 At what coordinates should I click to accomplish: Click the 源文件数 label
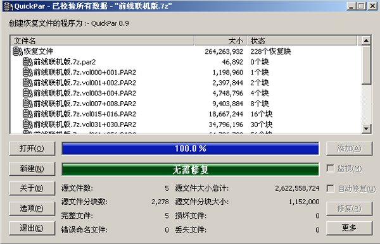click(77, 188)
